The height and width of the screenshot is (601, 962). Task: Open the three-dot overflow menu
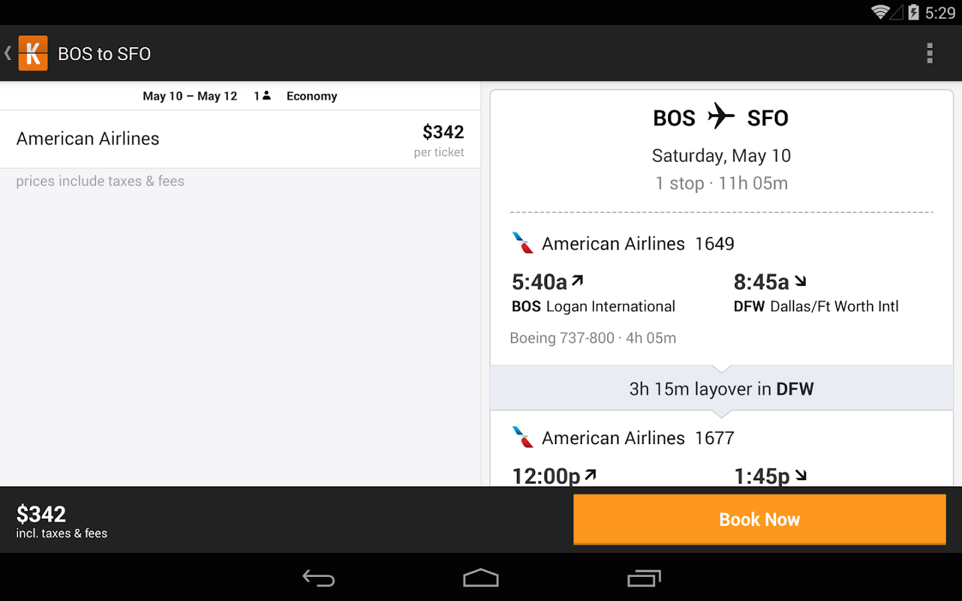coord(929,53)
